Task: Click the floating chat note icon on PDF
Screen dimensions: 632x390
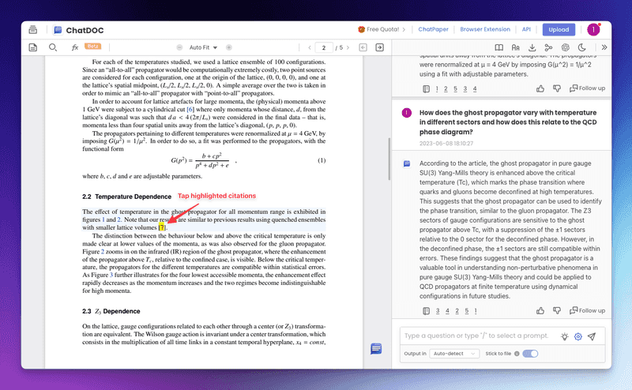Action: [376, 348]
